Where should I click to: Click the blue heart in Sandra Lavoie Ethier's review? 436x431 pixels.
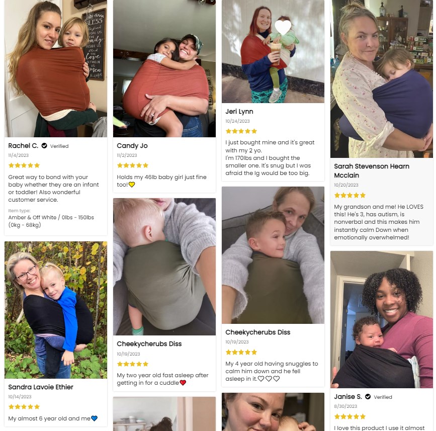pyautogui.click(x=94, y=418)
